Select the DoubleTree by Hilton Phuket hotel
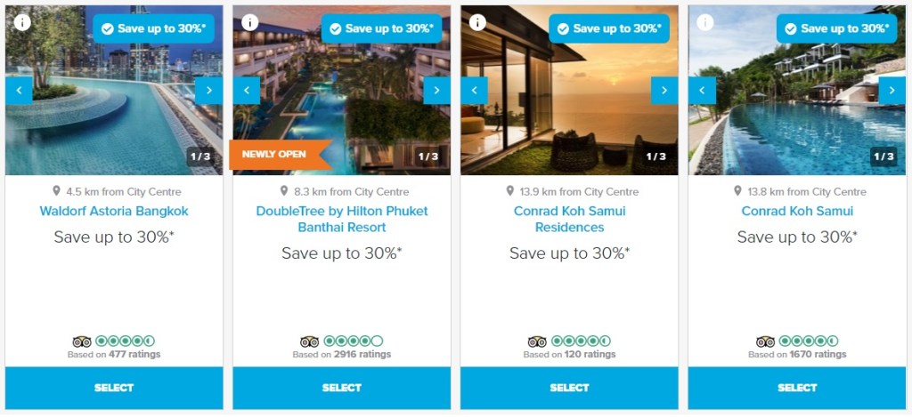The image size is (912, 417). pyautogui.click(x=342, y=388)
